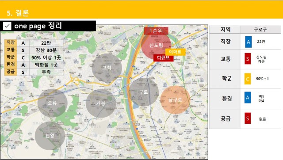This screenshot has width=283, height=160.
Task: Select the red 신도림 circle on map
Action: 156,45
